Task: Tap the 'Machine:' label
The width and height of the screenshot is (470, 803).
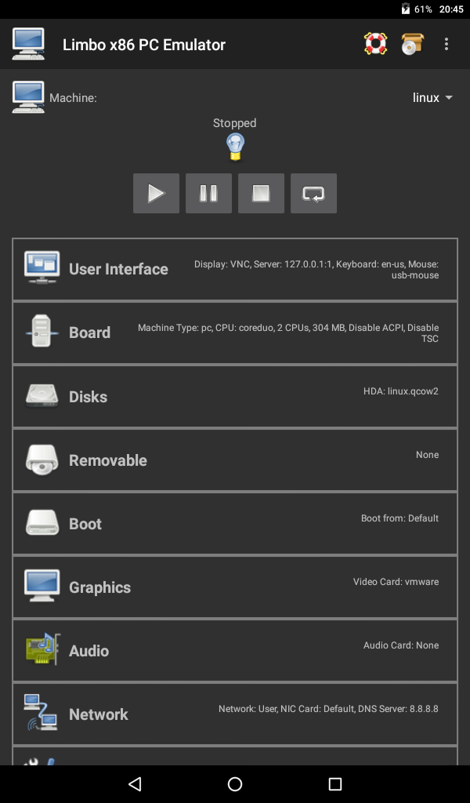Action: pyautogui.click(x=73, y=98)
